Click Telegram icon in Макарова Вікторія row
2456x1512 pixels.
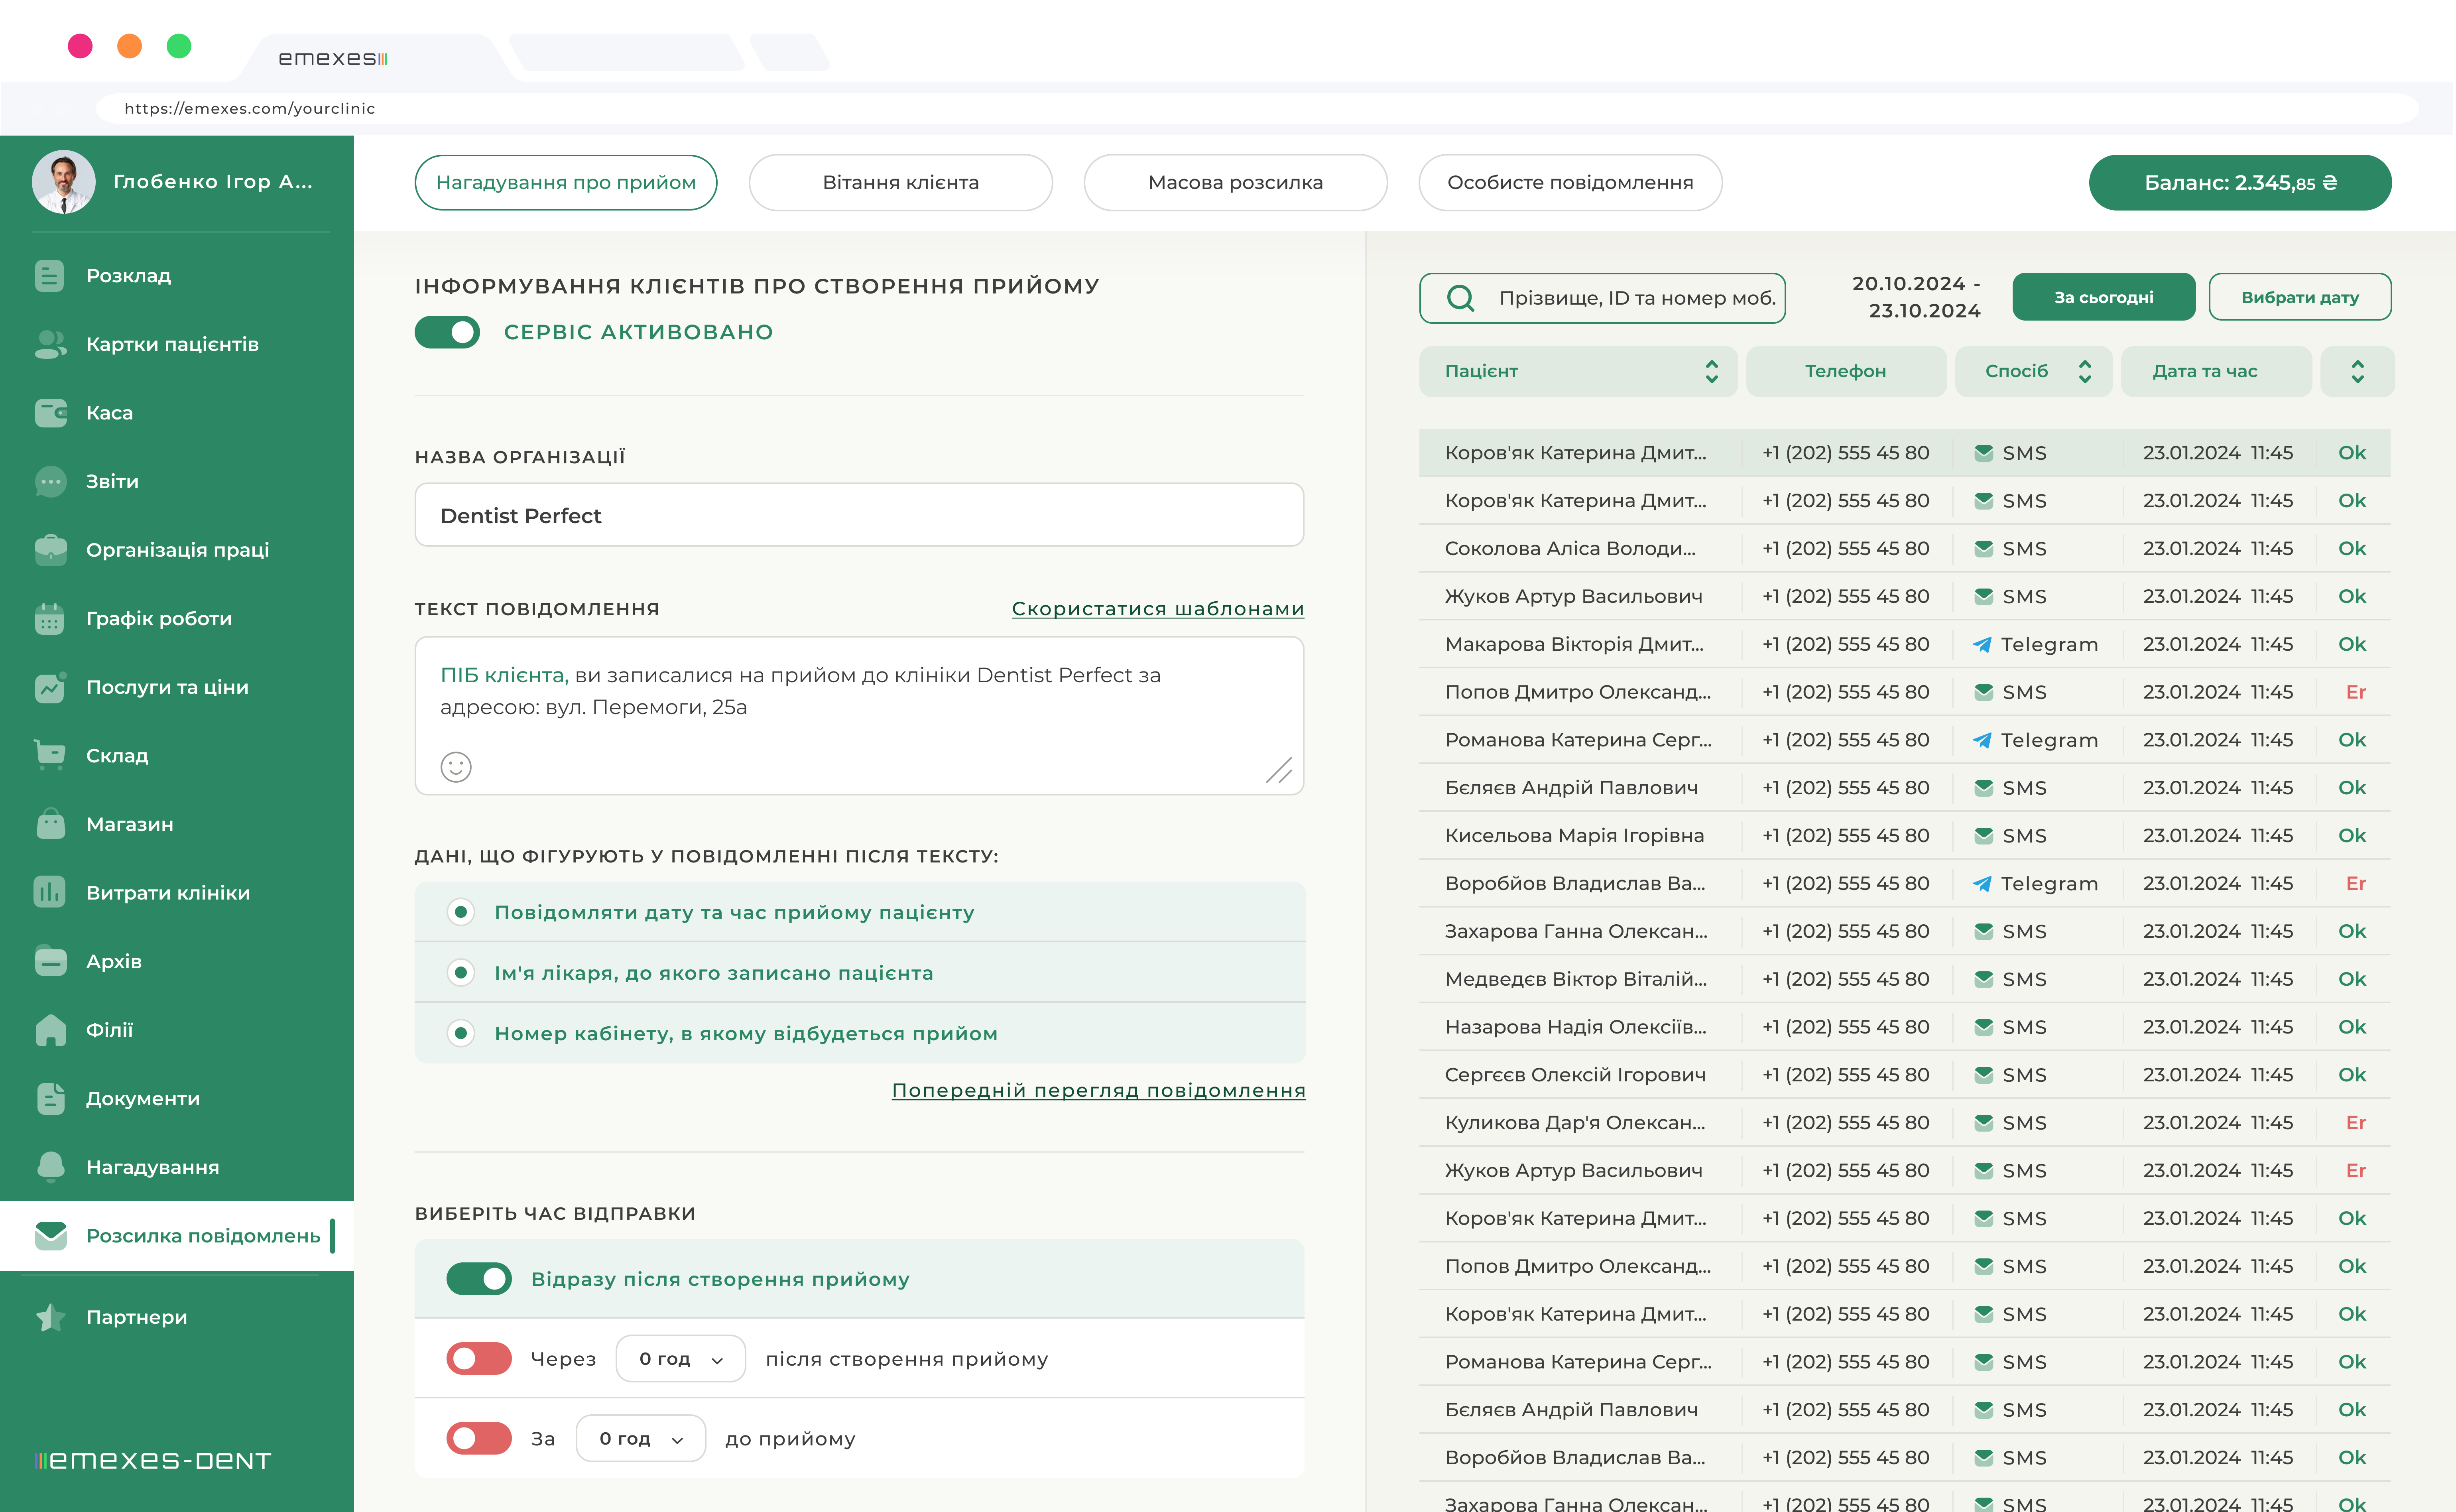pos(1982,645)
